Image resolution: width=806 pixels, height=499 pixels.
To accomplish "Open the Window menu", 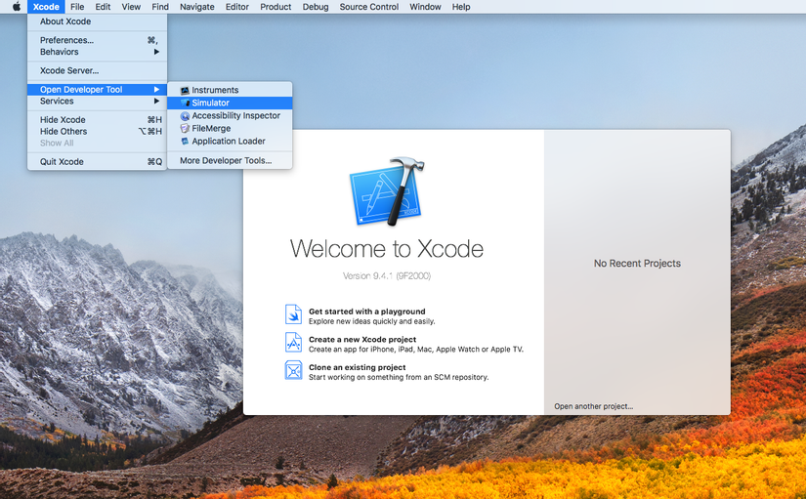I will tap(425, 7).
